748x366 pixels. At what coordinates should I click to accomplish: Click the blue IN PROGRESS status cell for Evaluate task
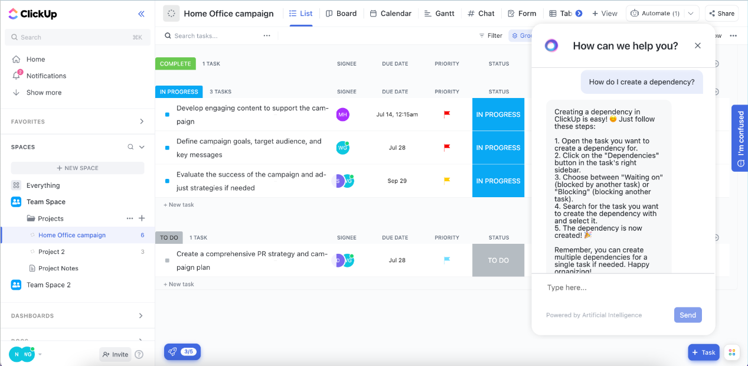click(498, 181)
